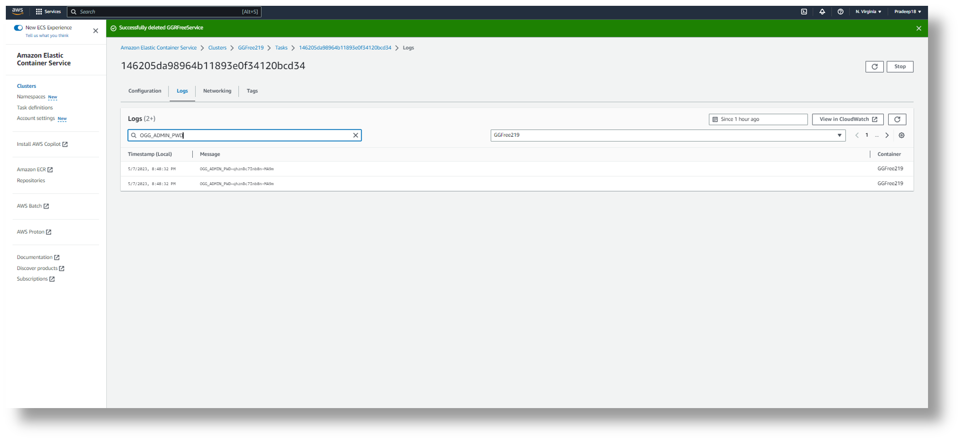This screenshot has width=962, height=442.
Task: Click Tell us what you think link
Action: tap(47, 36)
